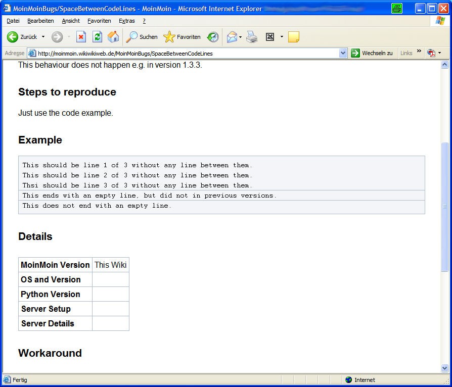
Task: Click the Refresh page icon
Action: [97, 37]
